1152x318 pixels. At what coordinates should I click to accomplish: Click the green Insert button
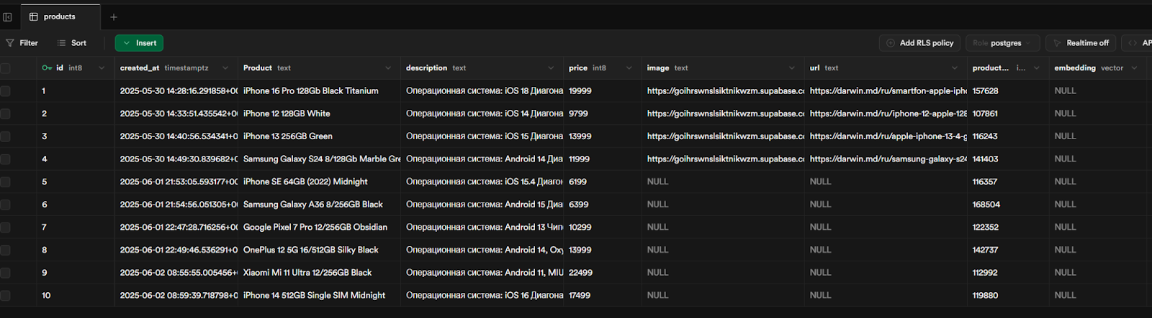139,43
